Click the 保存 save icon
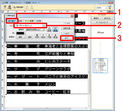 click(5, 7)
